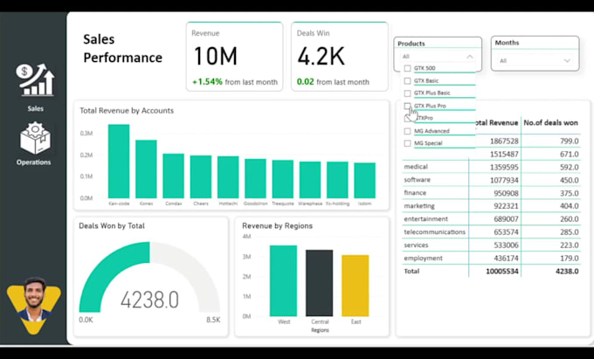This screenshot has height=359, width=594.
Task: Click the Treequote account bar
Action: tap(283, 179)
